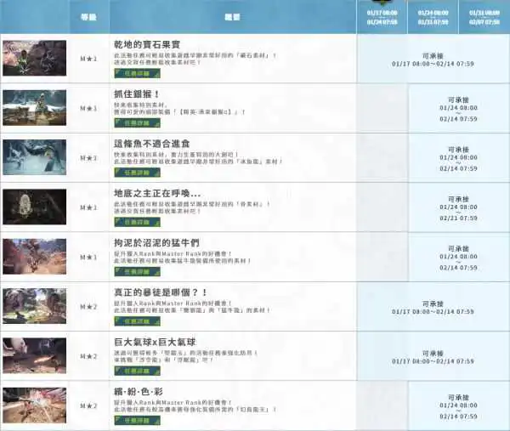The height and width of the screenshot is (431, 510).
Task: Click 任務詳細 under 地底之主正在呼喚
Action: (x=131, y=222)
